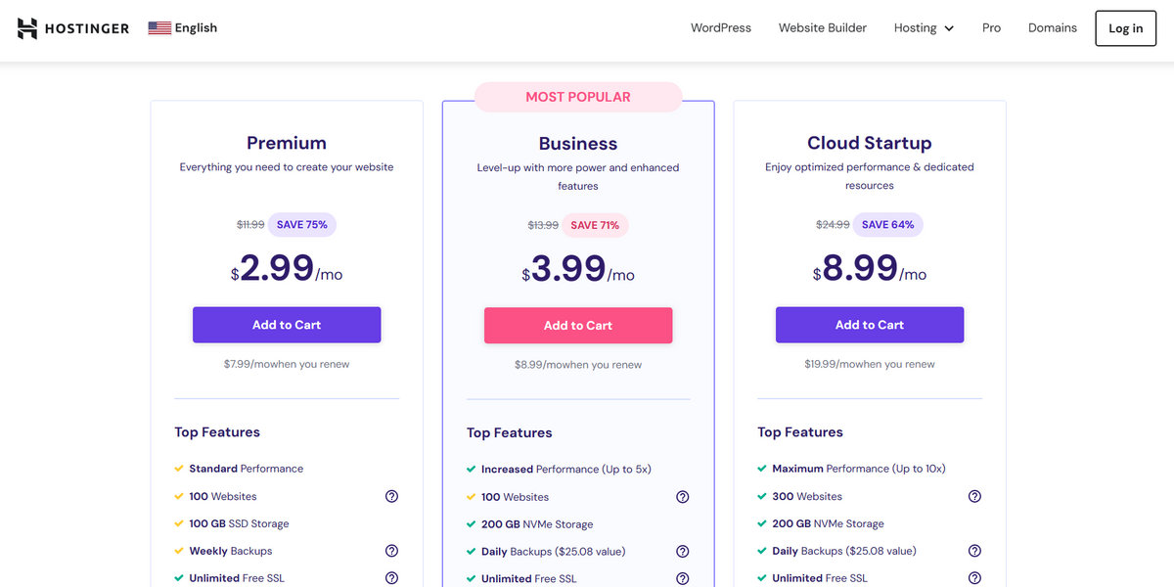Add Cloud Startup plan to cart
The height and width of the screenshot is (587, 1174).
pyautogui.click(x=870, y=325)
